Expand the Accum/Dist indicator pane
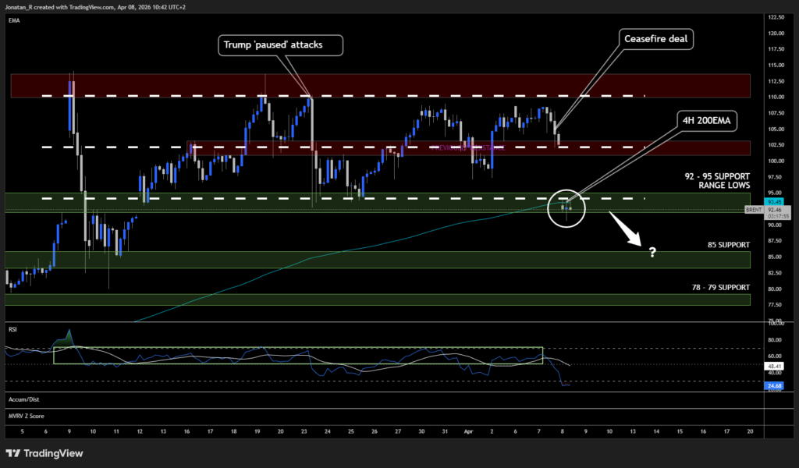The width and height of the screenshot is (799, 468). click(x=24, y=399)
